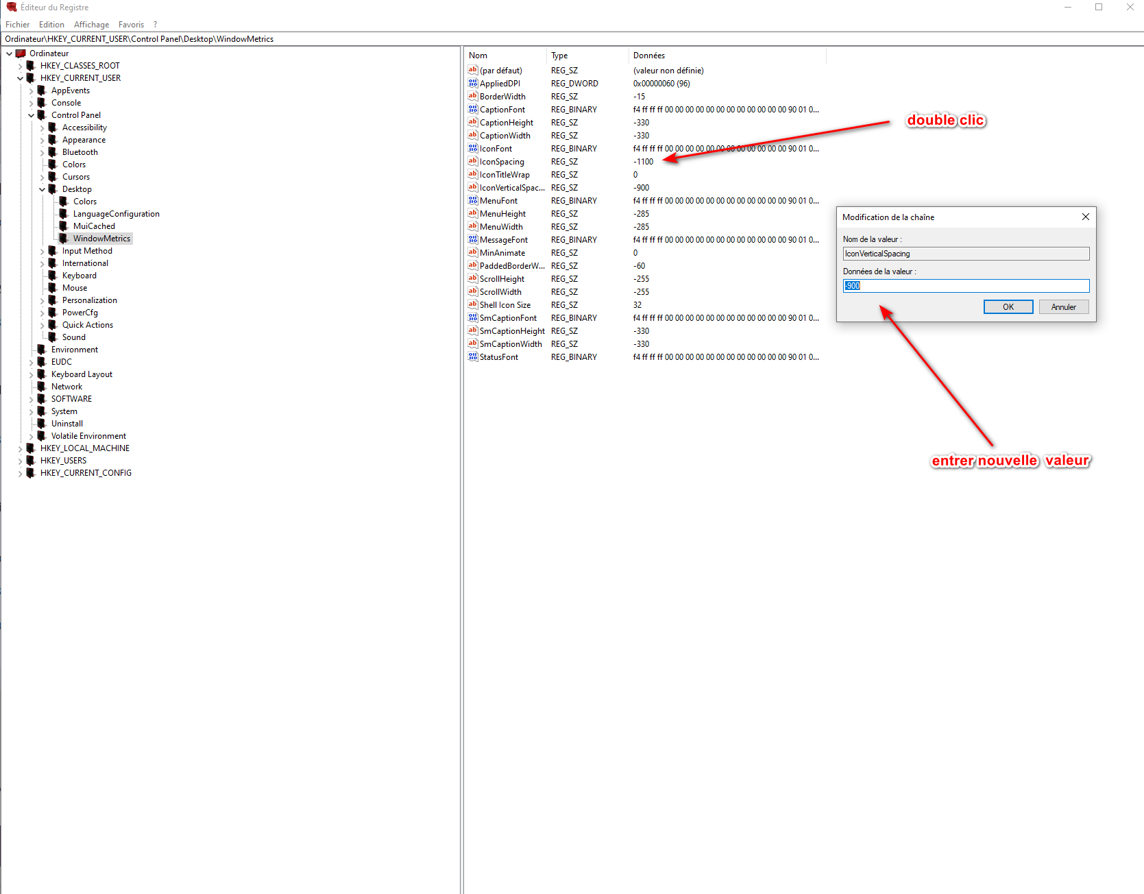Click the HKEY_LOCAL_MACHINE folder icon

[31, 448]
